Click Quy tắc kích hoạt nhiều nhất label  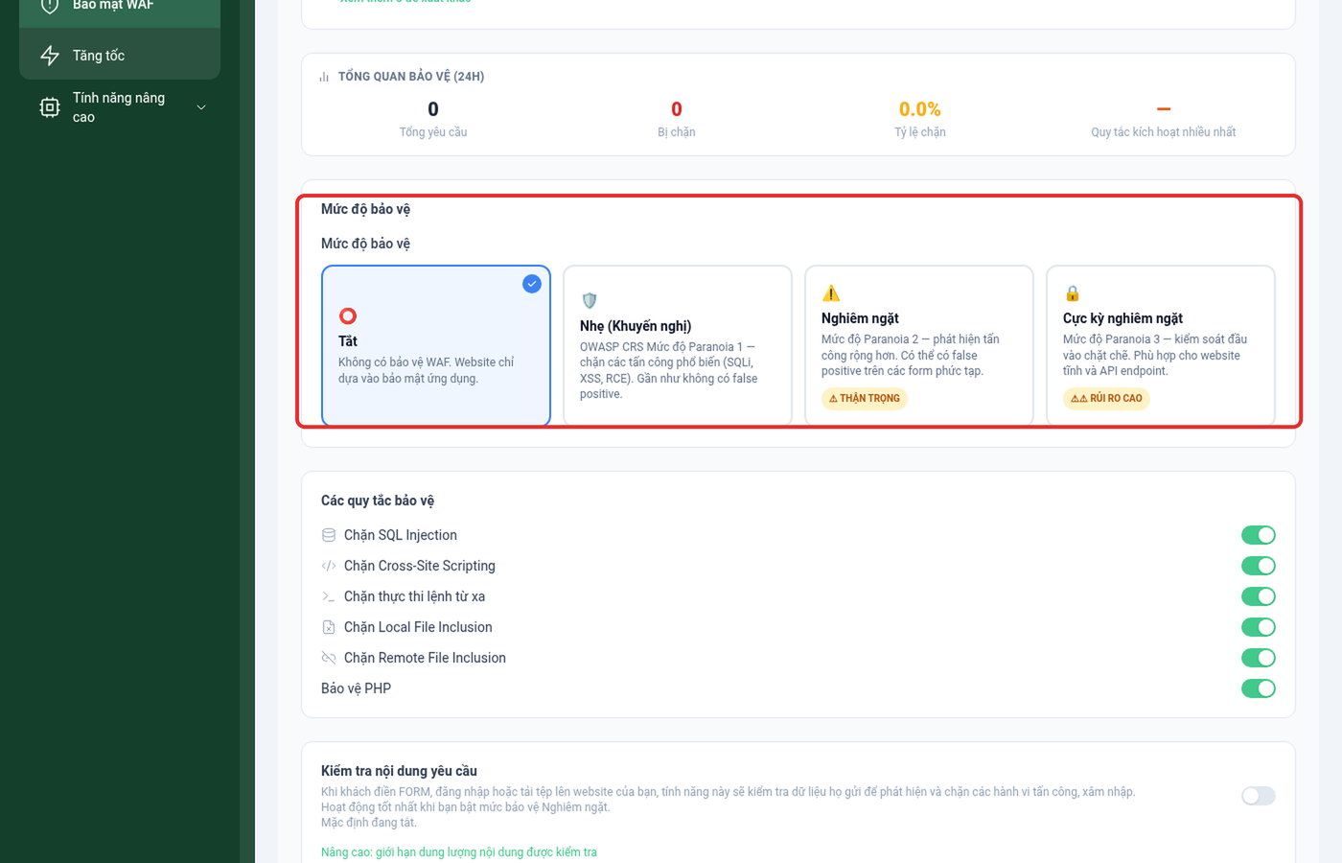(x=1164, y=132)
